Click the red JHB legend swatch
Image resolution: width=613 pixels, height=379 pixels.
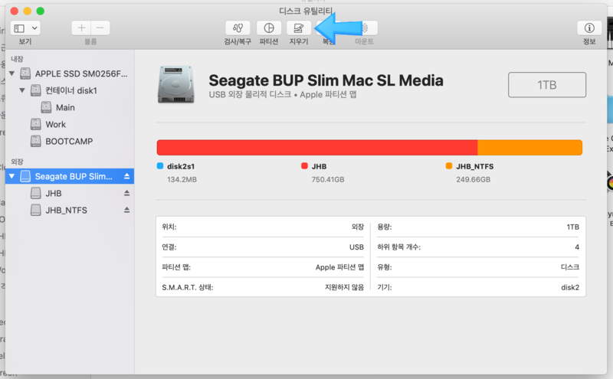[304, 165]
